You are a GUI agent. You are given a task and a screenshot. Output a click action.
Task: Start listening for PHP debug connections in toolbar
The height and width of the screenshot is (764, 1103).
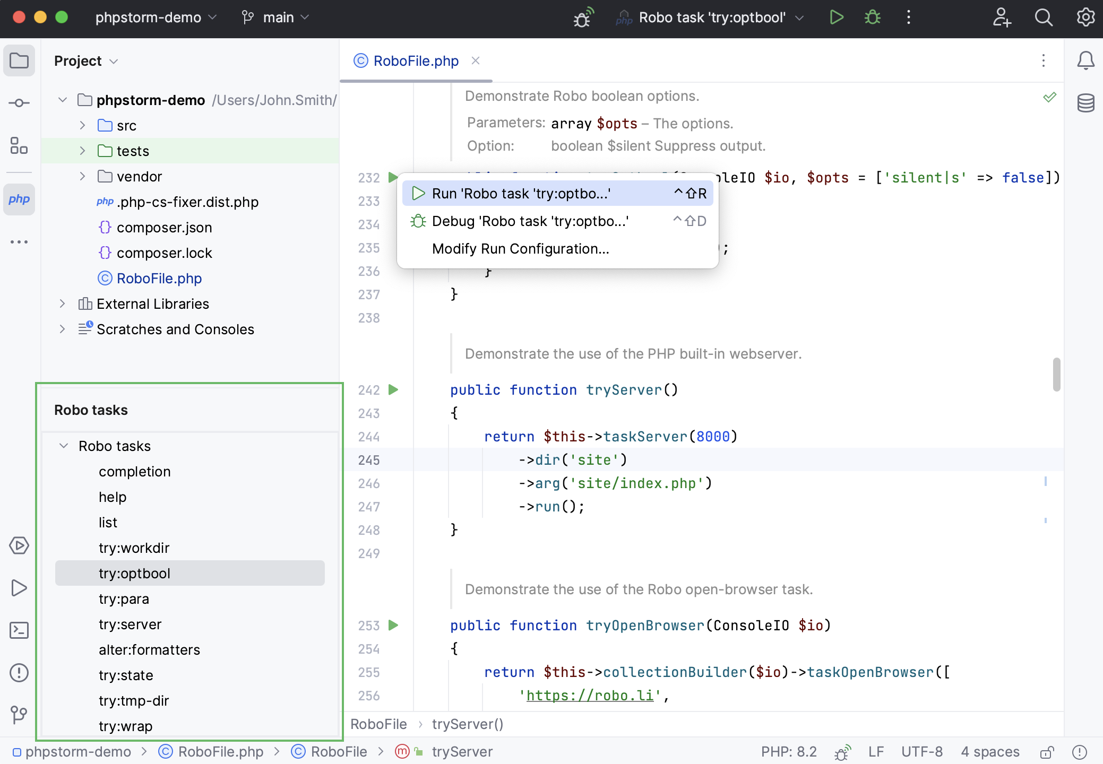(583, 18)
